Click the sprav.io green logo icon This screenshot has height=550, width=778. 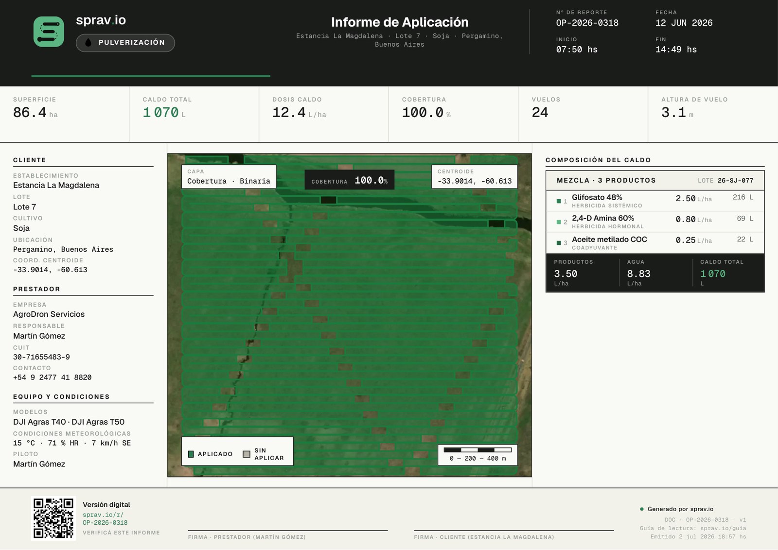click(x=49, y=32)
